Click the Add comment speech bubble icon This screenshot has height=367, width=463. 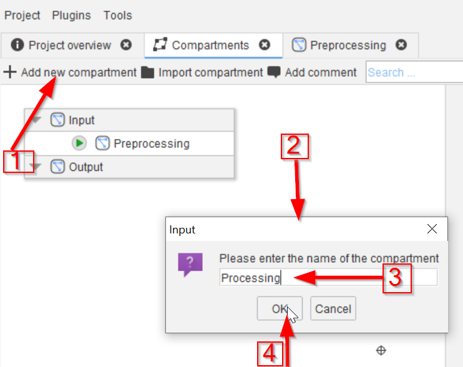274,72
